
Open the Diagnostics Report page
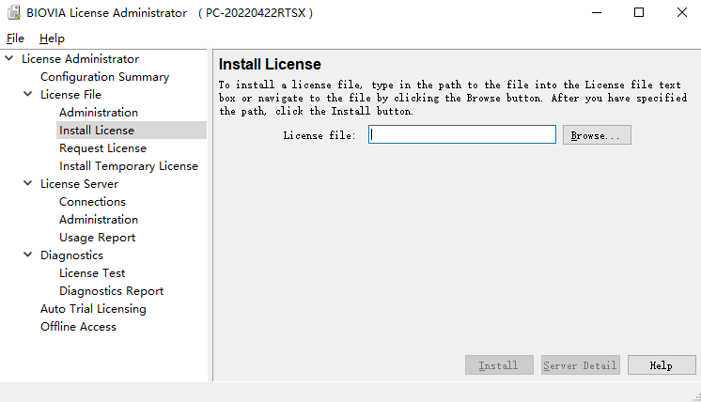tap(111, 291)
